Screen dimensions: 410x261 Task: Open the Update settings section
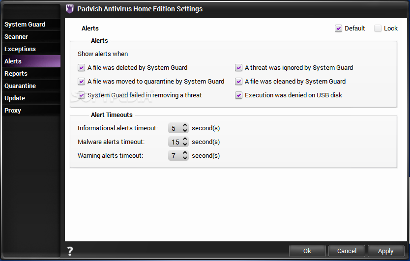(x=31, y=98)
